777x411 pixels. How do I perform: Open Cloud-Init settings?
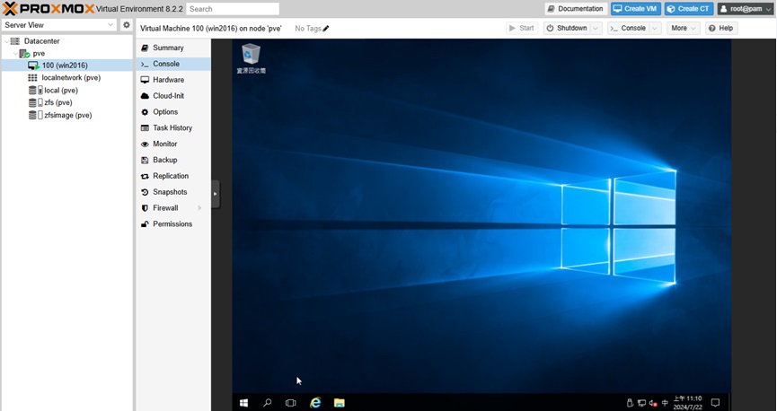pos(173,95)
